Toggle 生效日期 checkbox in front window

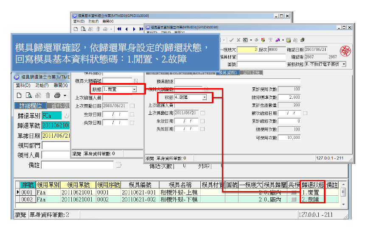202,121
